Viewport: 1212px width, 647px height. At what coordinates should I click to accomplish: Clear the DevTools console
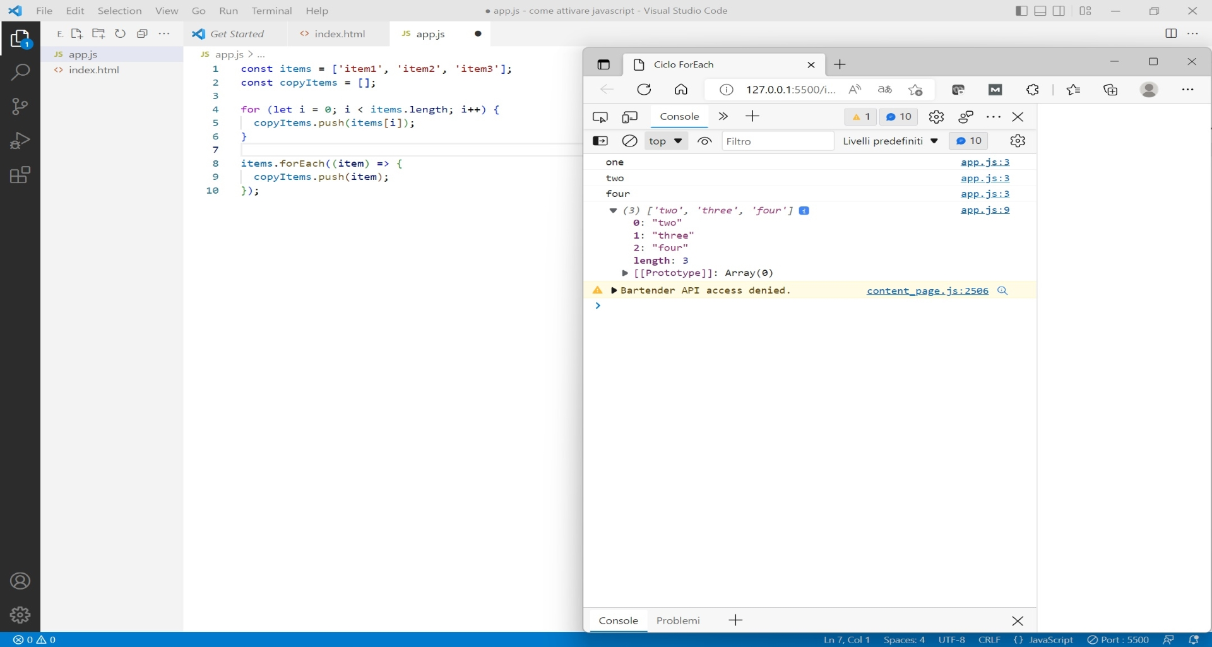point(630,141)
